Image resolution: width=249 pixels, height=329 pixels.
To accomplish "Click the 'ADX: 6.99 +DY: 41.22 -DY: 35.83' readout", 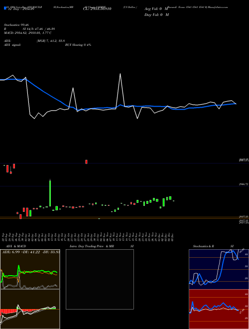I will click(30, 252).
